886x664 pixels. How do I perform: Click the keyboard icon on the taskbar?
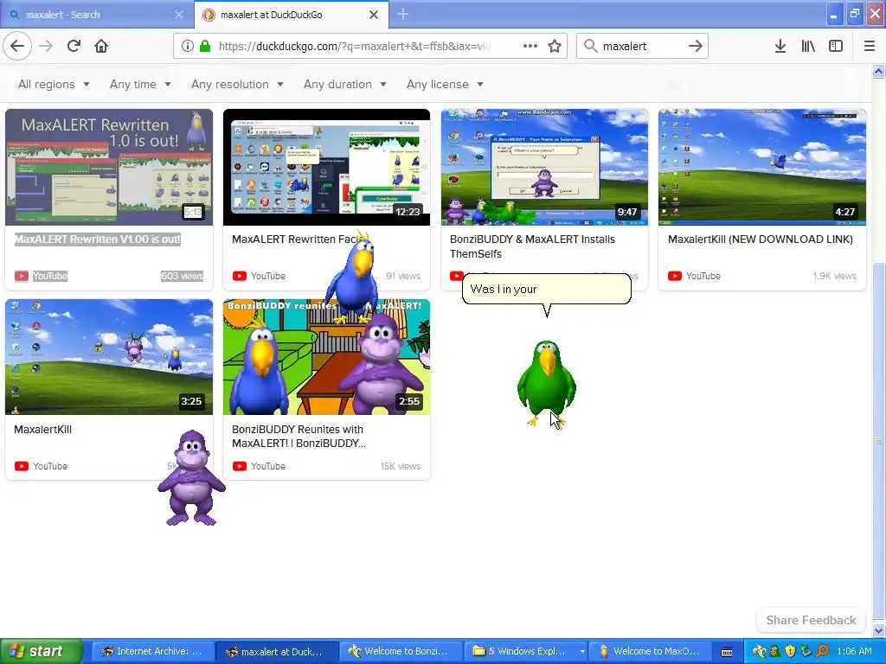(727, 652)
